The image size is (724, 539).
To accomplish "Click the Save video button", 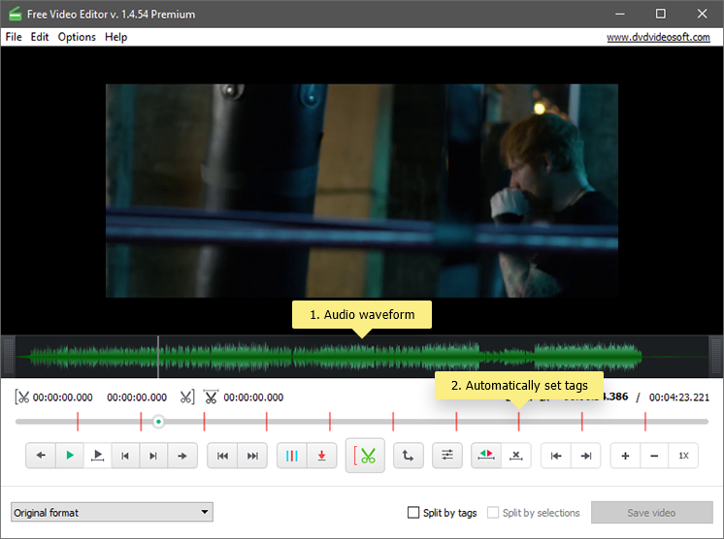I will tap(650, 513).
